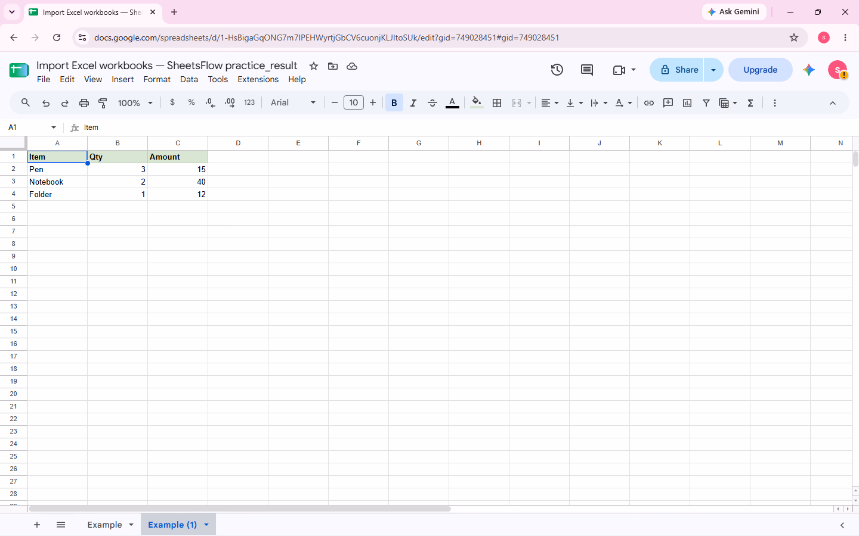Toggle strikethrough formatting
Screen dimensions: 859x536
pyautogui.click(x=432, y=103)
